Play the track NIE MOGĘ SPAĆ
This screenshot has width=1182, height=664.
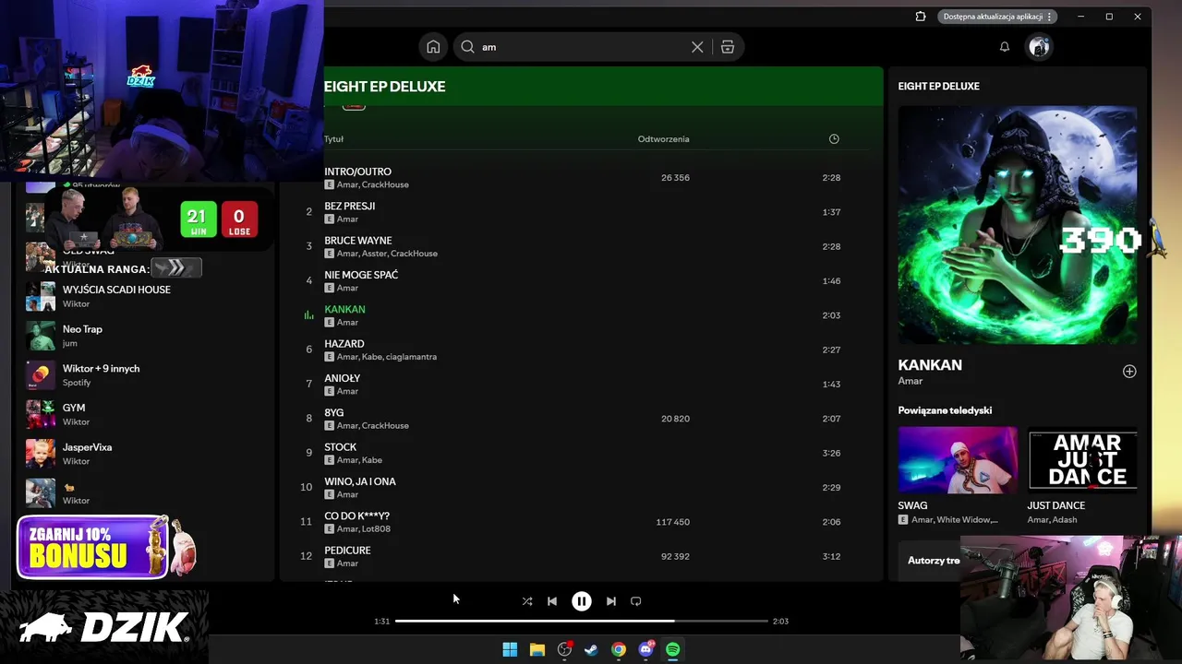[x=361, y=275]
